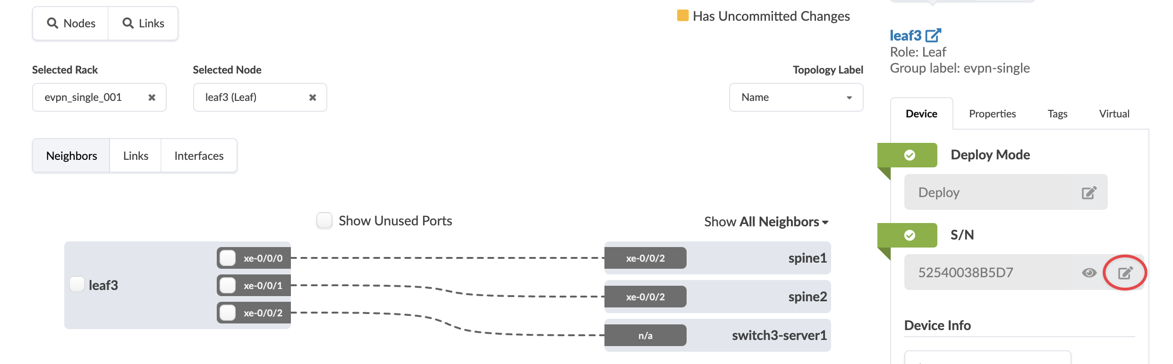Click the Deploy Mode edit icon
The width and height of the screenshot is (1173, 364).
tap(1089, 192)
